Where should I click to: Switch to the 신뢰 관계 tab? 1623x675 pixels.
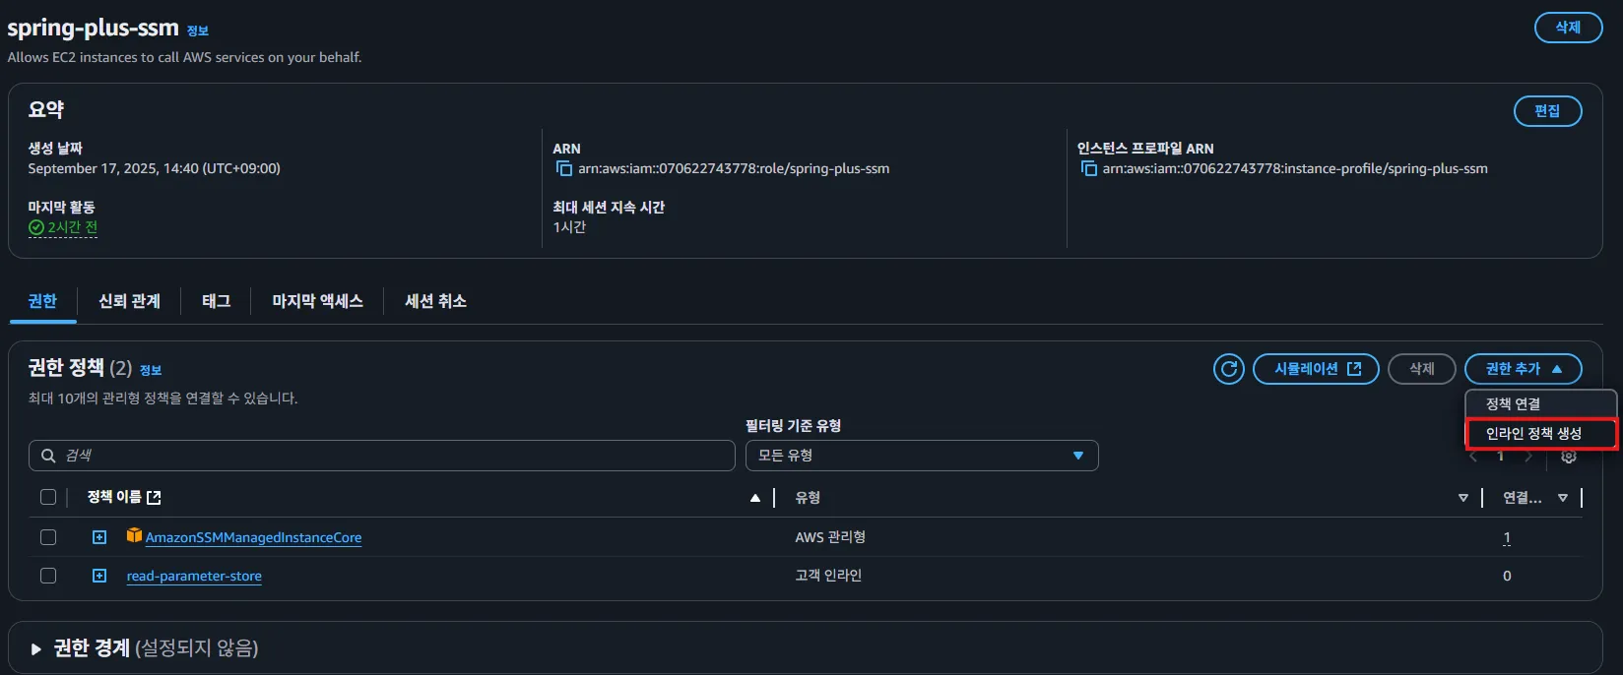pyautogui.click(x=129, y=301)
